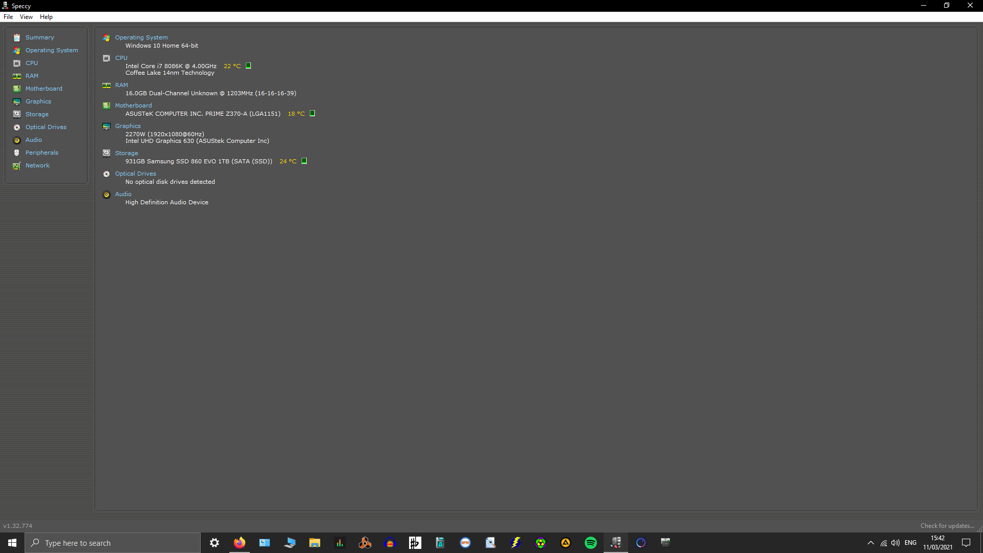Screen dimensions: 983x553
Task: Open Spotify from the taskbar
Action: click(x=590, y=543)
